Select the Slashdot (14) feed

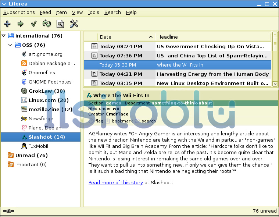point(41,137)
